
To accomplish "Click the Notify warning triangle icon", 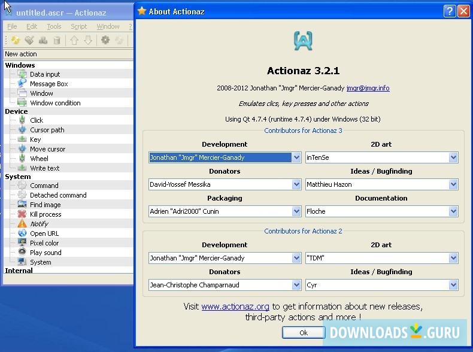I will [22, 223].
